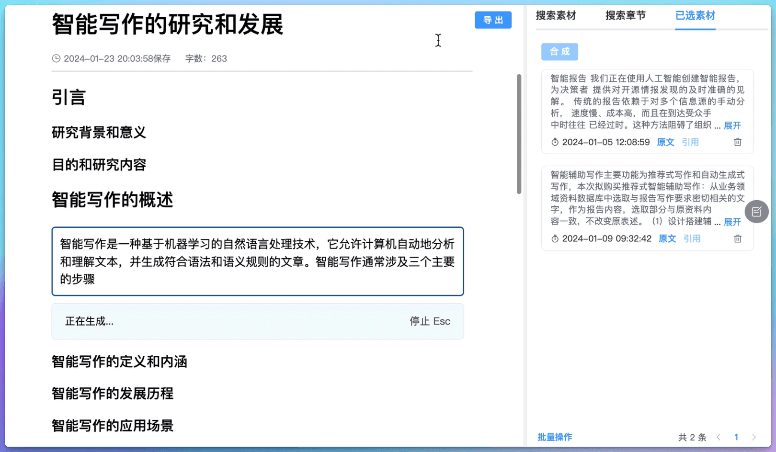Screen dimensions: 776x452
Task: Switch to the 搜索素材 tab
Action: (556, 15)
